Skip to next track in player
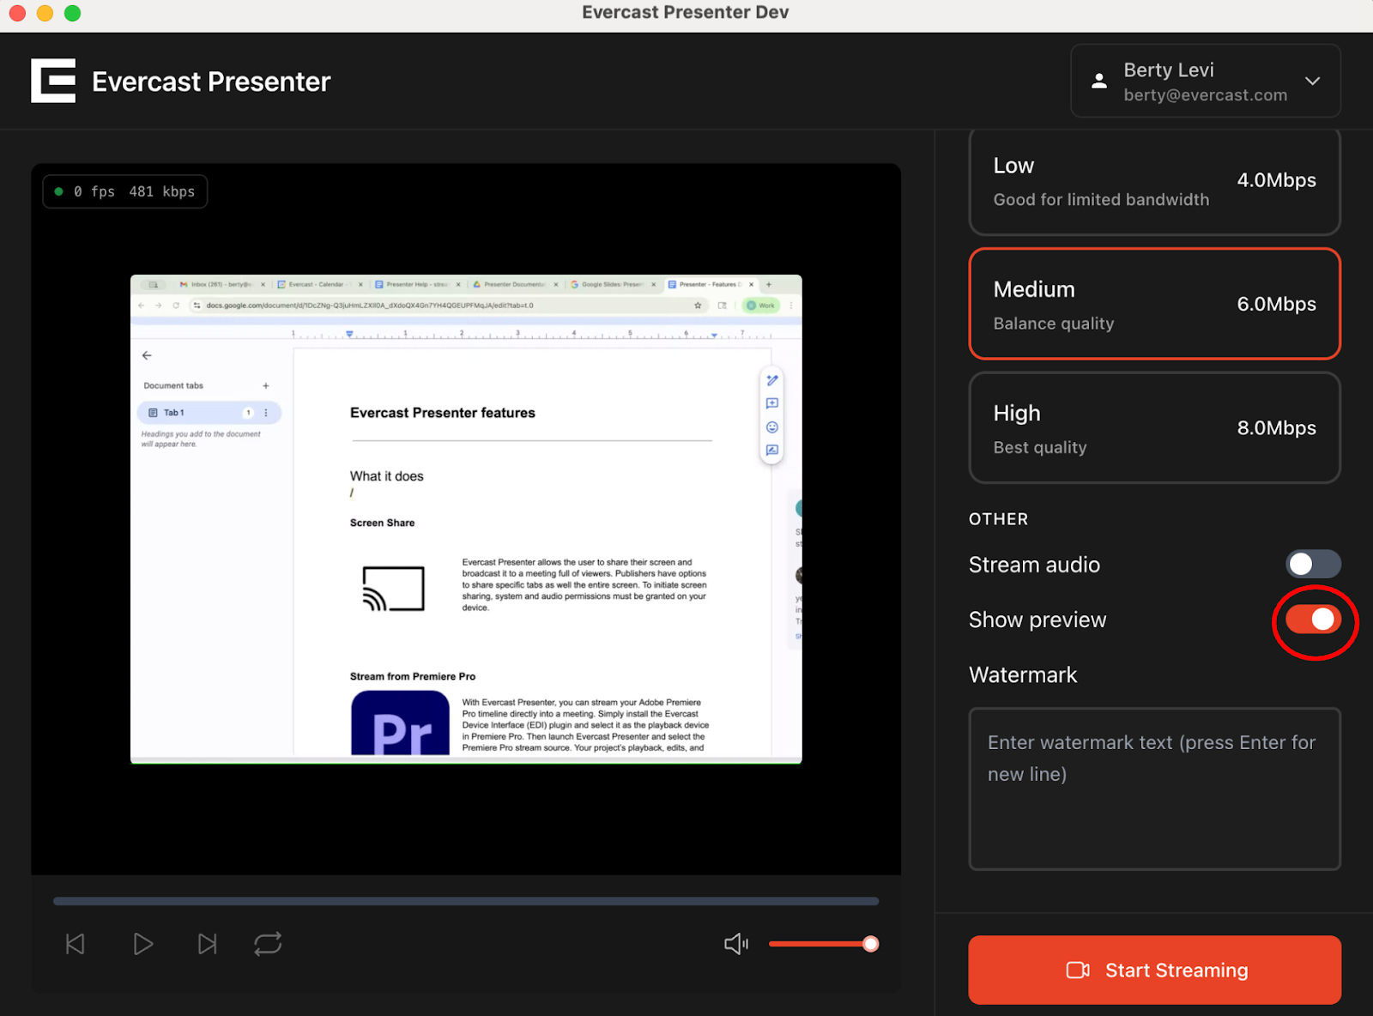 pos(207,944)
